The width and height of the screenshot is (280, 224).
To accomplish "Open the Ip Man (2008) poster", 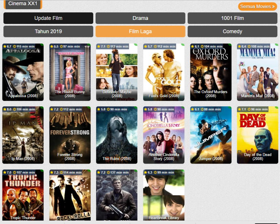I will [x=23, y=135].
